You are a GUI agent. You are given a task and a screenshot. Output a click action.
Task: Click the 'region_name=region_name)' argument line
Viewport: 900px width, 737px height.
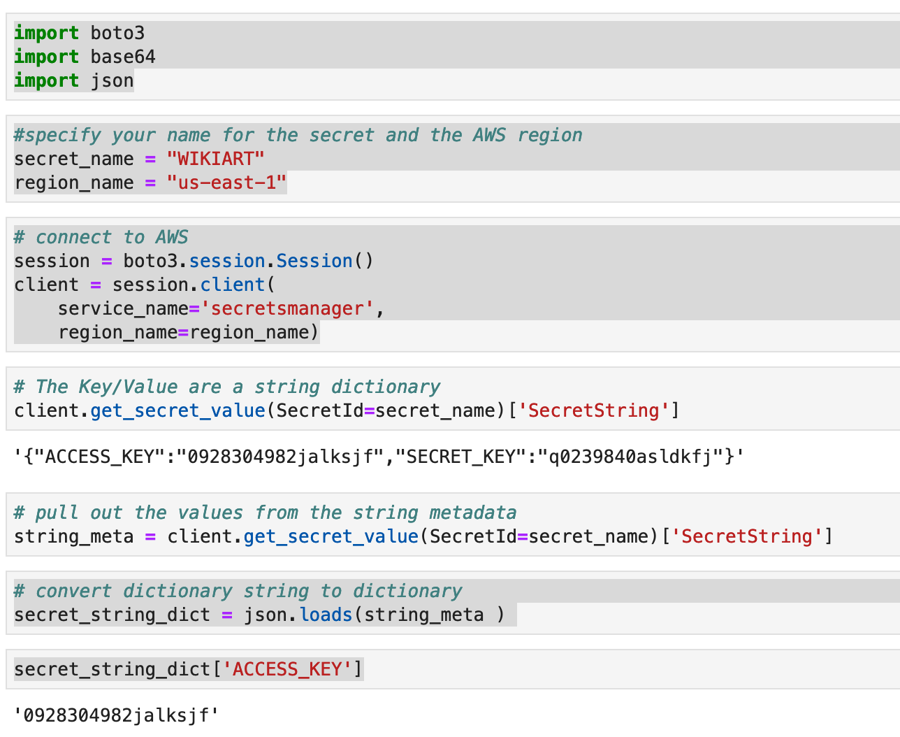pos(189,332)
